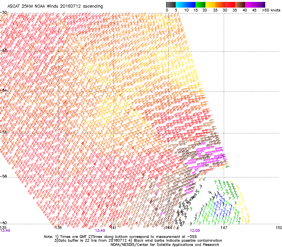Click the '-54' latitude label

coord(3,90)
